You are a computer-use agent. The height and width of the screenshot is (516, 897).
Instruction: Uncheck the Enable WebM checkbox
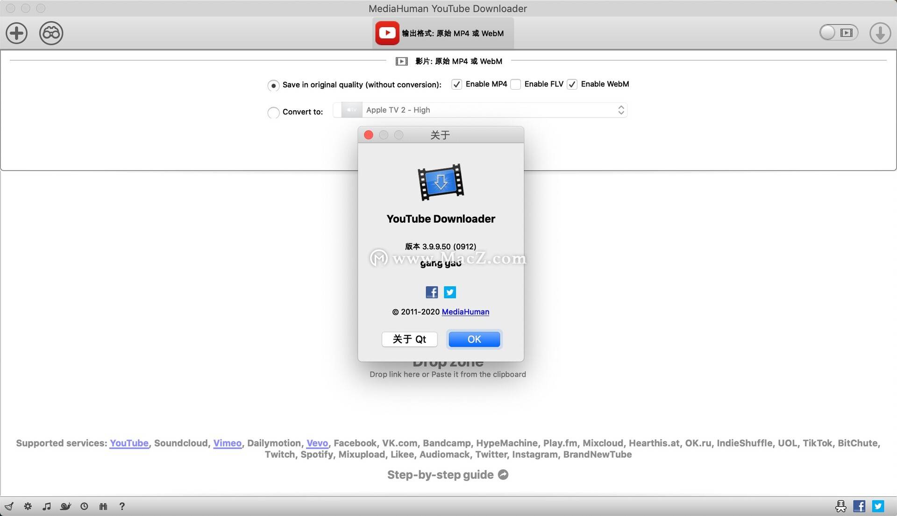tap(572, 85)
